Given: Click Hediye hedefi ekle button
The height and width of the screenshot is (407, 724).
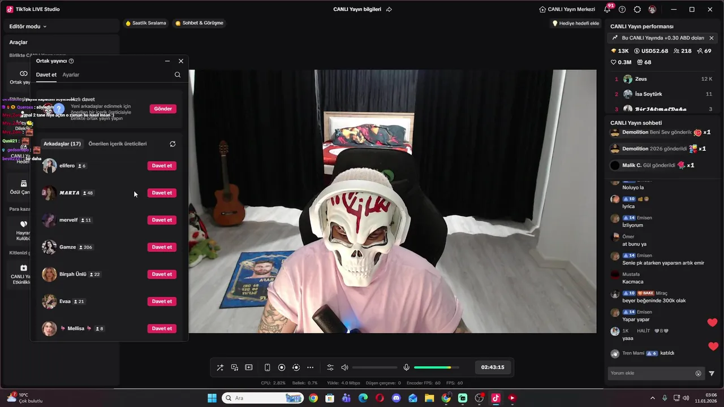Looking at the screenshot, I should 575,23.
